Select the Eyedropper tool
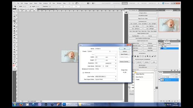The height and width of the screenshot is (108, 193). pyautogui.click(x=14, y=24)
